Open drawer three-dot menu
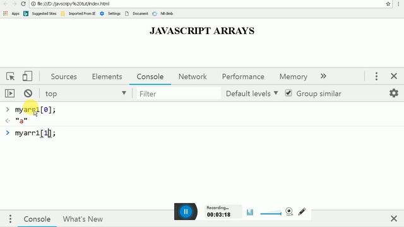 [10, 219]
